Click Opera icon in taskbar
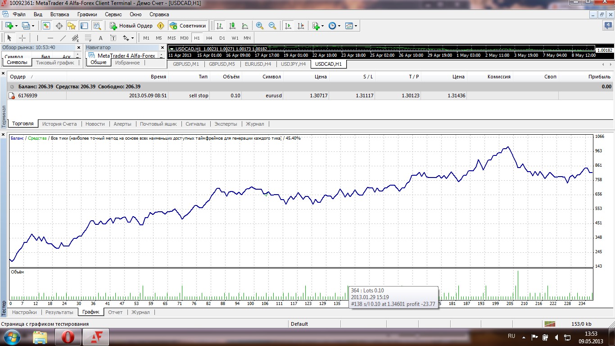 (x=68, y=337)
